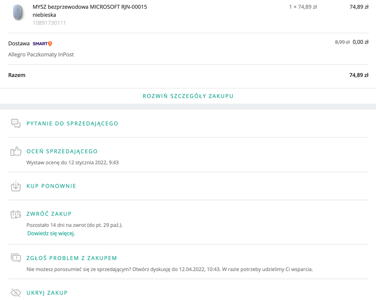Follow the Dowiedz się więcej link

click(x=51, y=233)
